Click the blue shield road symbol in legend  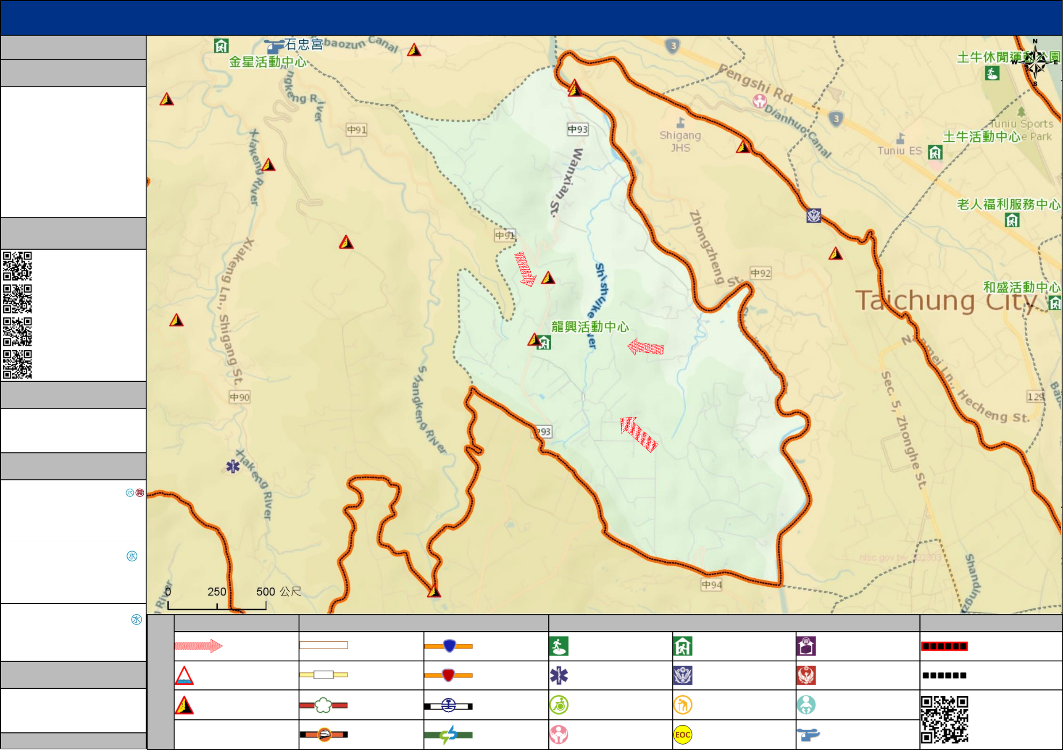point(448,646)
